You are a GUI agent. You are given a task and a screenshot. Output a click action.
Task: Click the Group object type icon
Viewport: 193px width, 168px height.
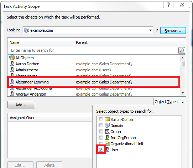pos(107,131)
